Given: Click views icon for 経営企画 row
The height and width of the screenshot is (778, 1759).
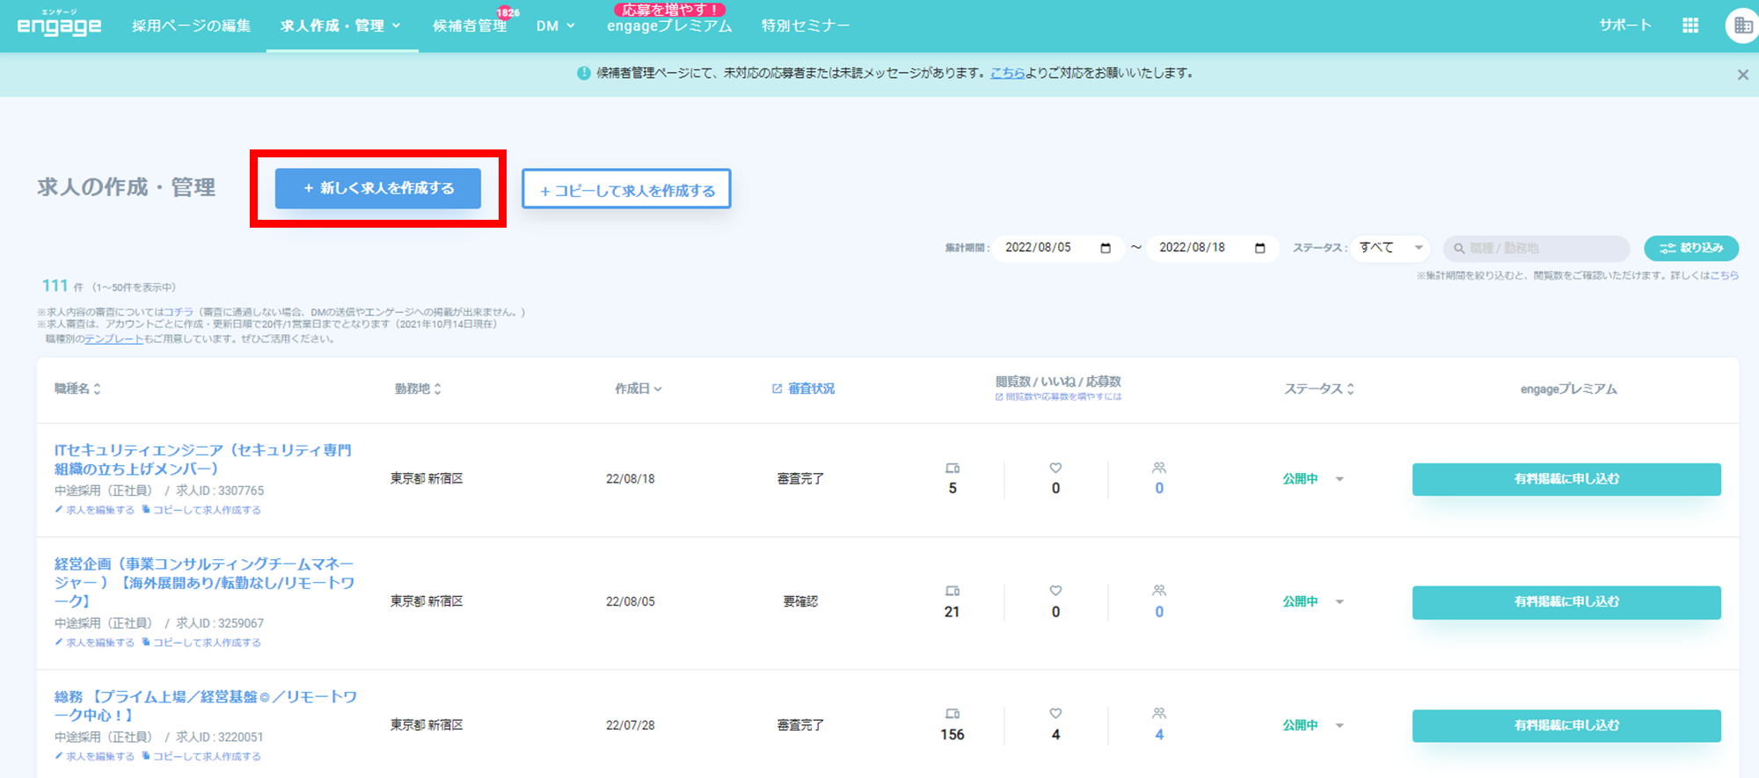Looking at the screenshot, I should point(952,591).
